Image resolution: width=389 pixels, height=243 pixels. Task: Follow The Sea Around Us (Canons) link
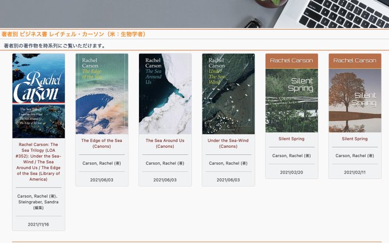click(165, 143)
